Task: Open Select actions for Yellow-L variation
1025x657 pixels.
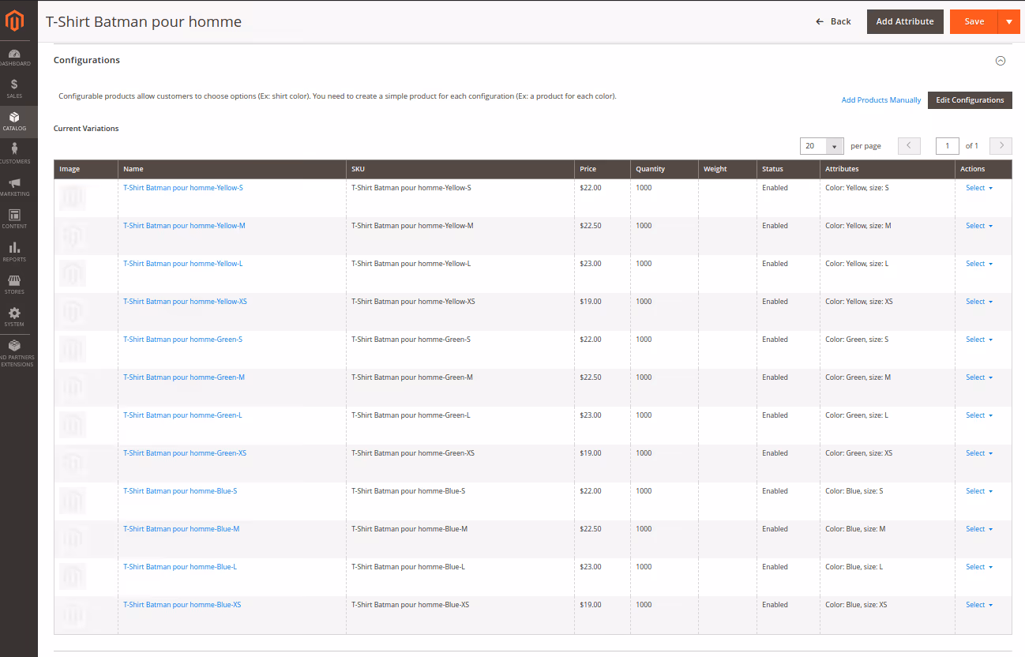Action: point(979,264)
